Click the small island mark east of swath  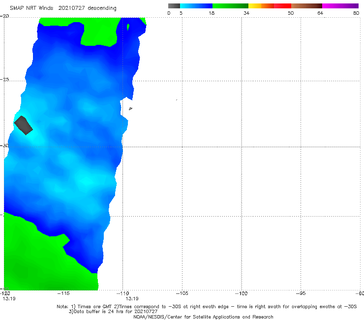point(130,108)
